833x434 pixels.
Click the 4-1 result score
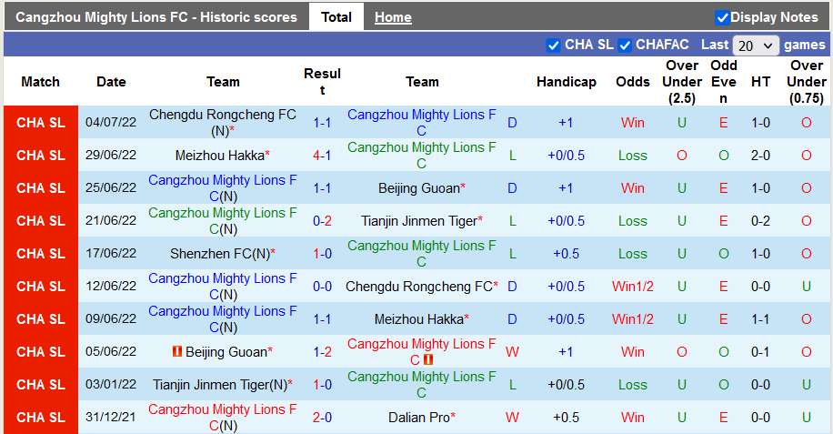(322, 156)
